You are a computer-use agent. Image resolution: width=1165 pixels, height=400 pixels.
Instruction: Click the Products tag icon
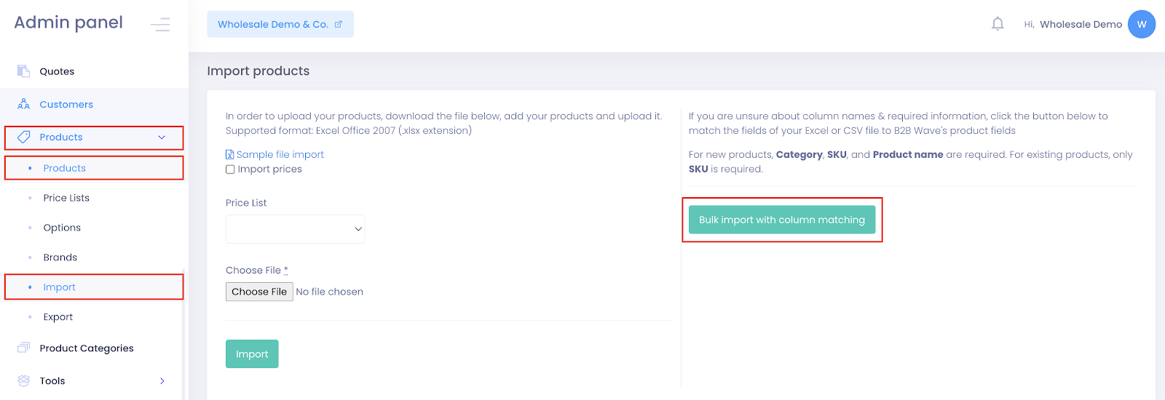[x=23, y=137]
